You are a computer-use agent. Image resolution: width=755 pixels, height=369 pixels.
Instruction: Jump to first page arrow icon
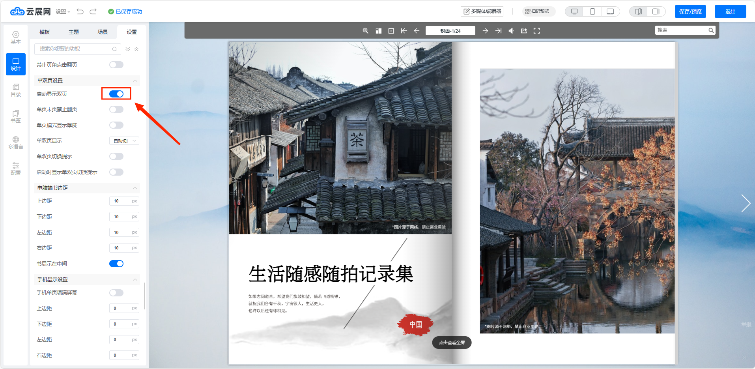(x=404, y=31)
